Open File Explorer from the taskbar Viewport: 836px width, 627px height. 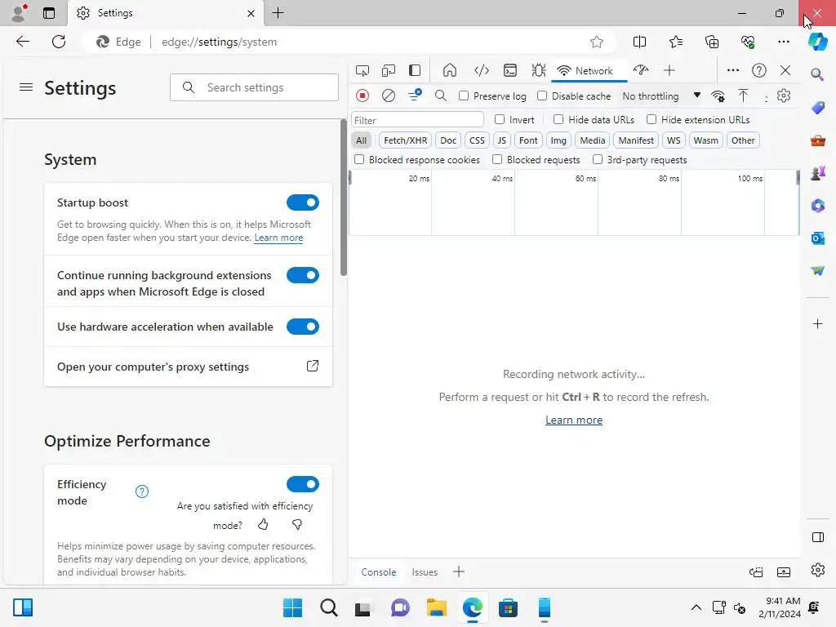[436, 607]
